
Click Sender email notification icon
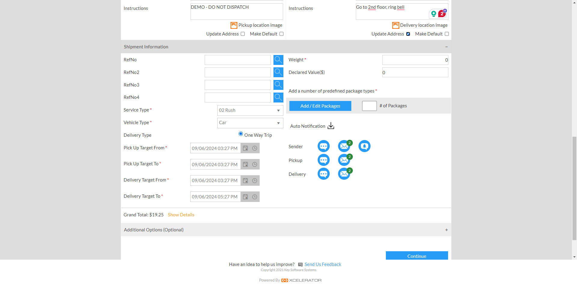pos(344,146)
